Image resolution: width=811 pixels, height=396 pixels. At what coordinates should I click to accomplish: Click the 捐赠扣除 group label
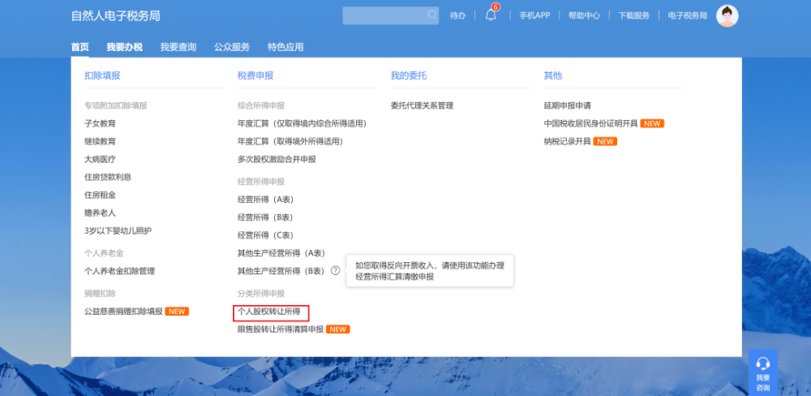[x=100, y=294]
